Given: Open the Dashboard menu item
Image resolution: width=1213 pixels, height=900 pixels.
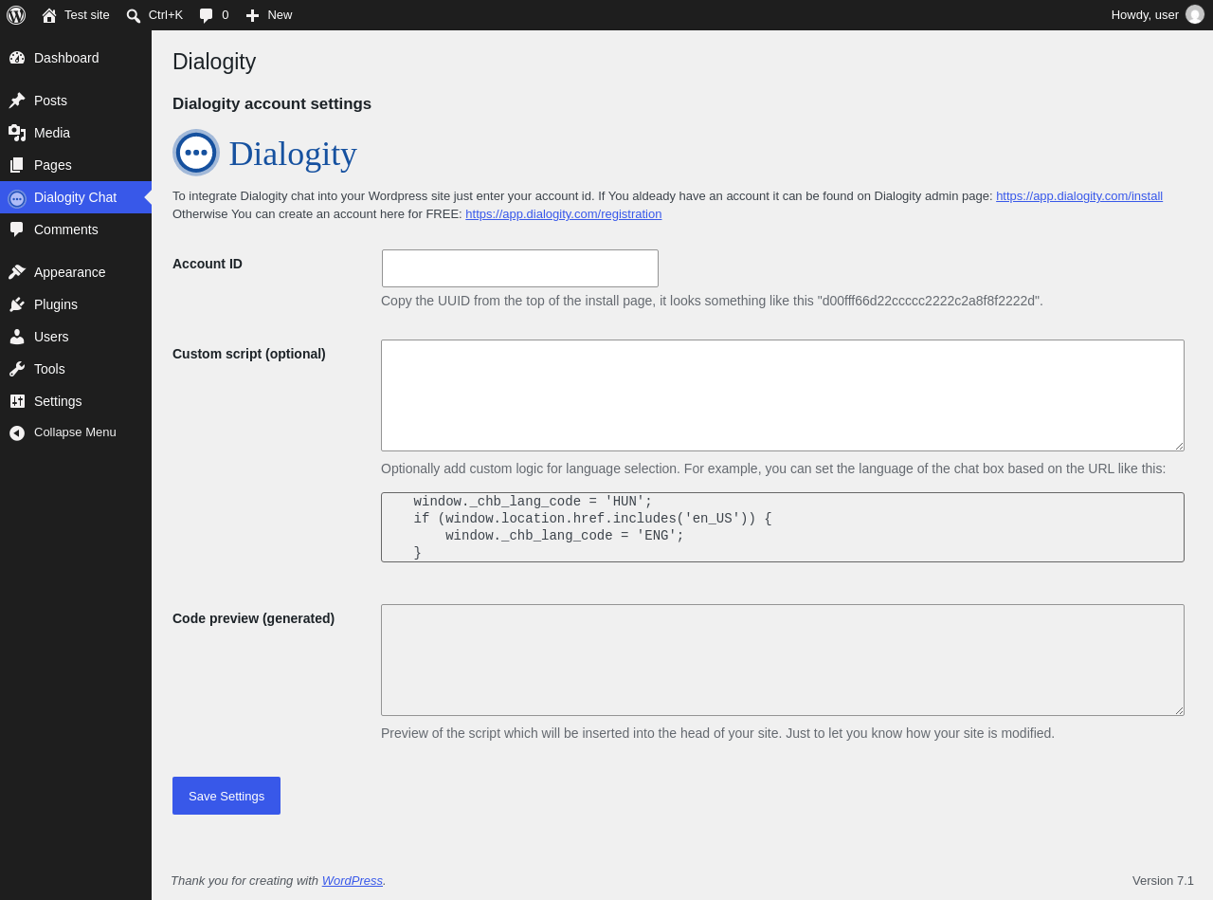Looking at the screenshot, I should click(76, 58).
